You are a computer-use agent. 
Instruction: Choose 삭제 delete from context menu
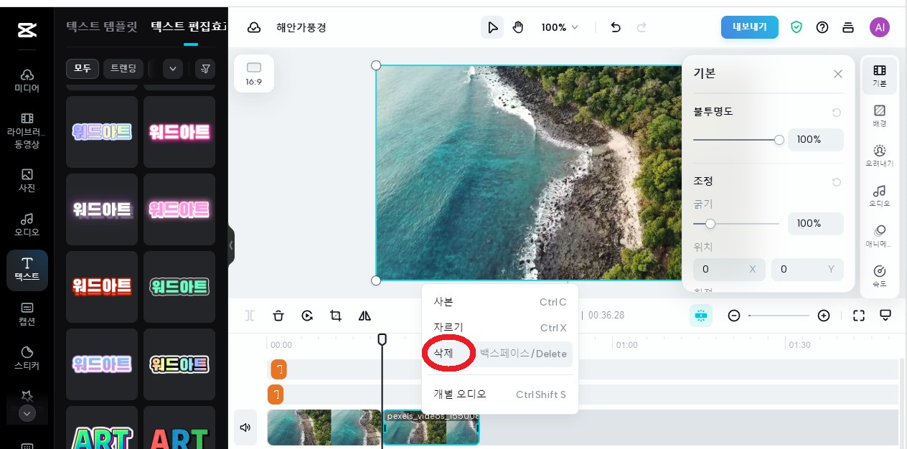tap(500, 353)
